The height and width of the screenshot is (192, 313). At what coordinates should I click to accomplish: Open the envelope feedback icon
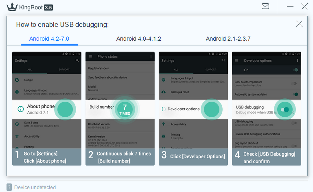(x=265, y=6)
